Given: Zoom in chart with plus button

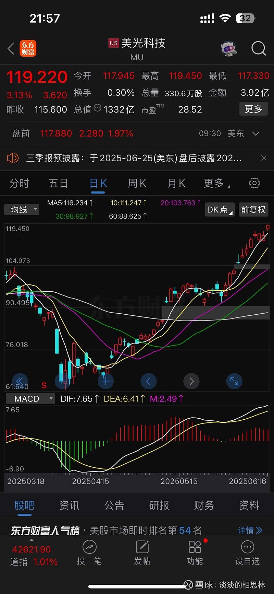Looking at the screenshot, I should (x=105, y=381).
